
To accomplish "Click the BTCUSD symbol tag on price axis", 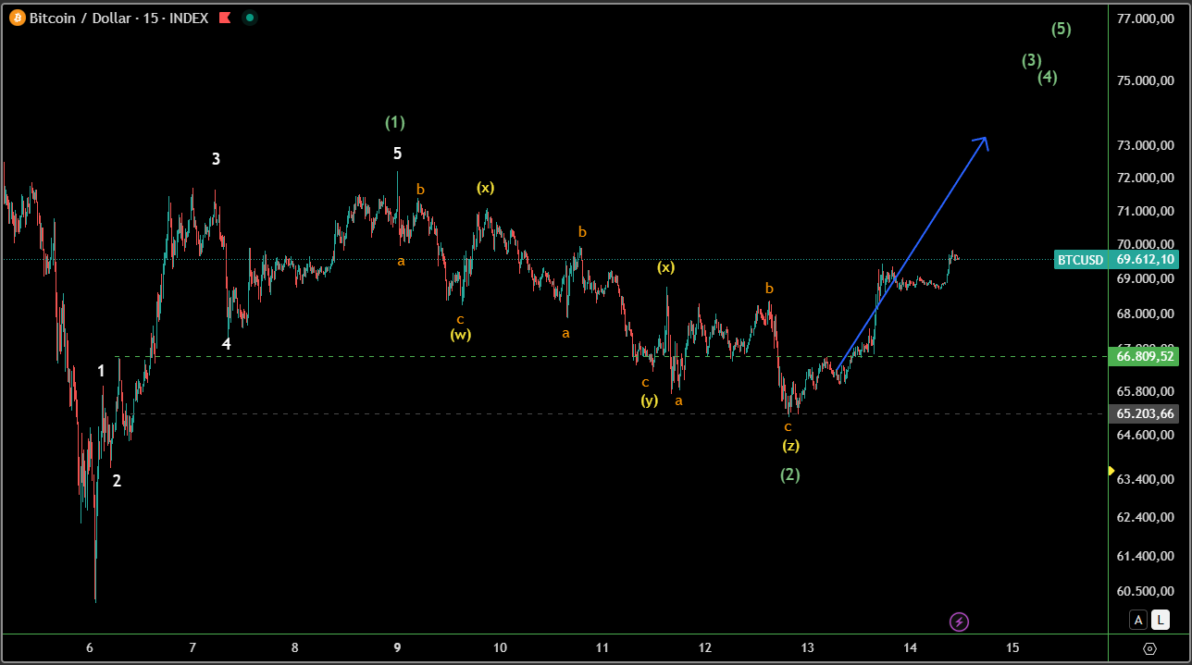I will click(1082, 260).
